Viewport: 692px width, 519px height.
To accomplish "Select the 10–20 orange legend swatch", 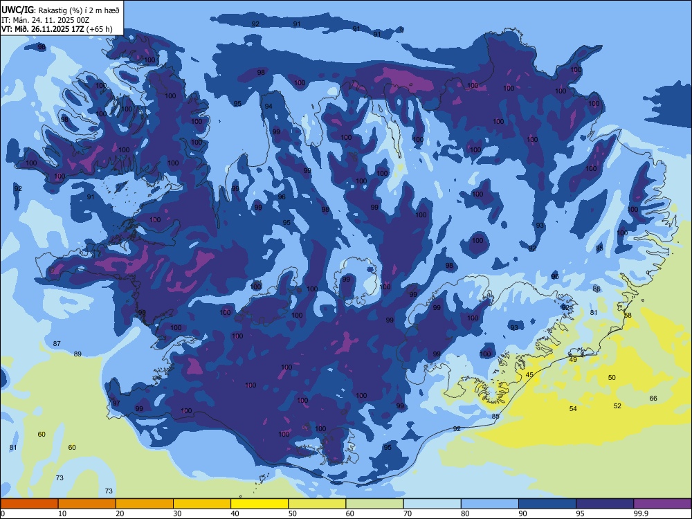I will pos(87,504).
